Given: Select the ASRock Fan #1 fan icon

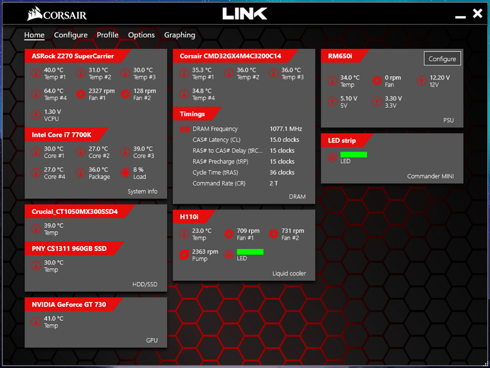Looking at the screenshot, I should tap(81, 94).
